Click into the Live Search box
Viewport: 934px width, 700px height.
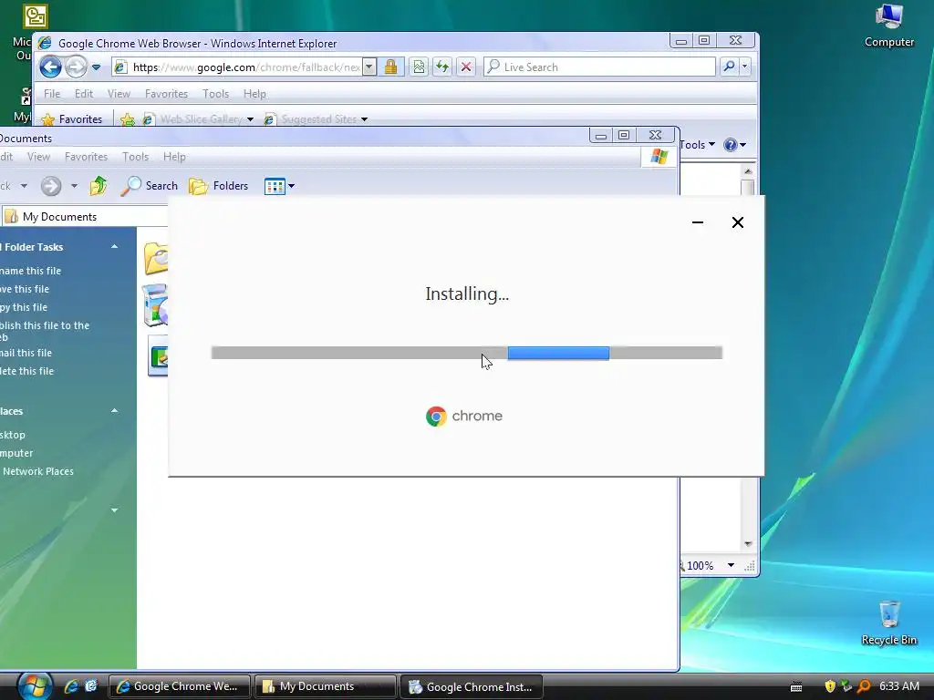pyautogui.click(x=599, y=67)
